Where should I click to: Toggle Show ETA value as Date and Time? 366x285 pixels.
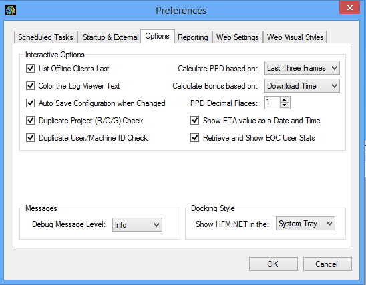click(194, 121)
